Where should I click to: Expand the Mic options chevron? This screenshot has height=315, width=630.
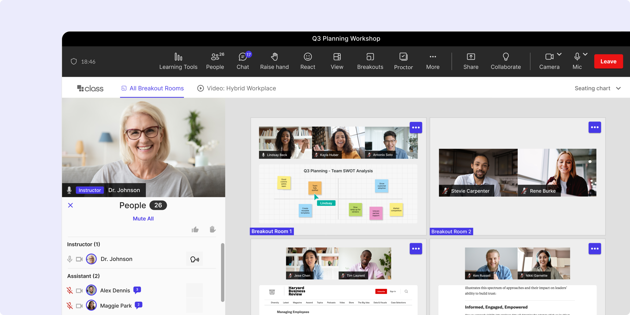click(586, 54)
